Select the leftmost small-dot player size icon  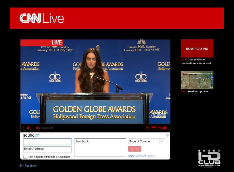(149, 128)
